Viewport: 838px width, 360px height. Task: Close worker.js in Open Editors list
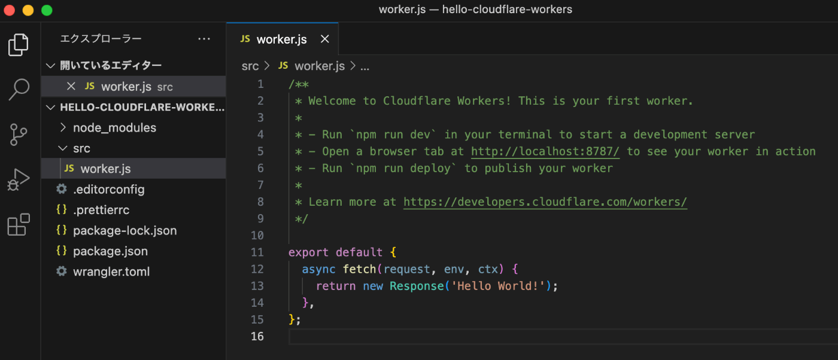[71, 86]
